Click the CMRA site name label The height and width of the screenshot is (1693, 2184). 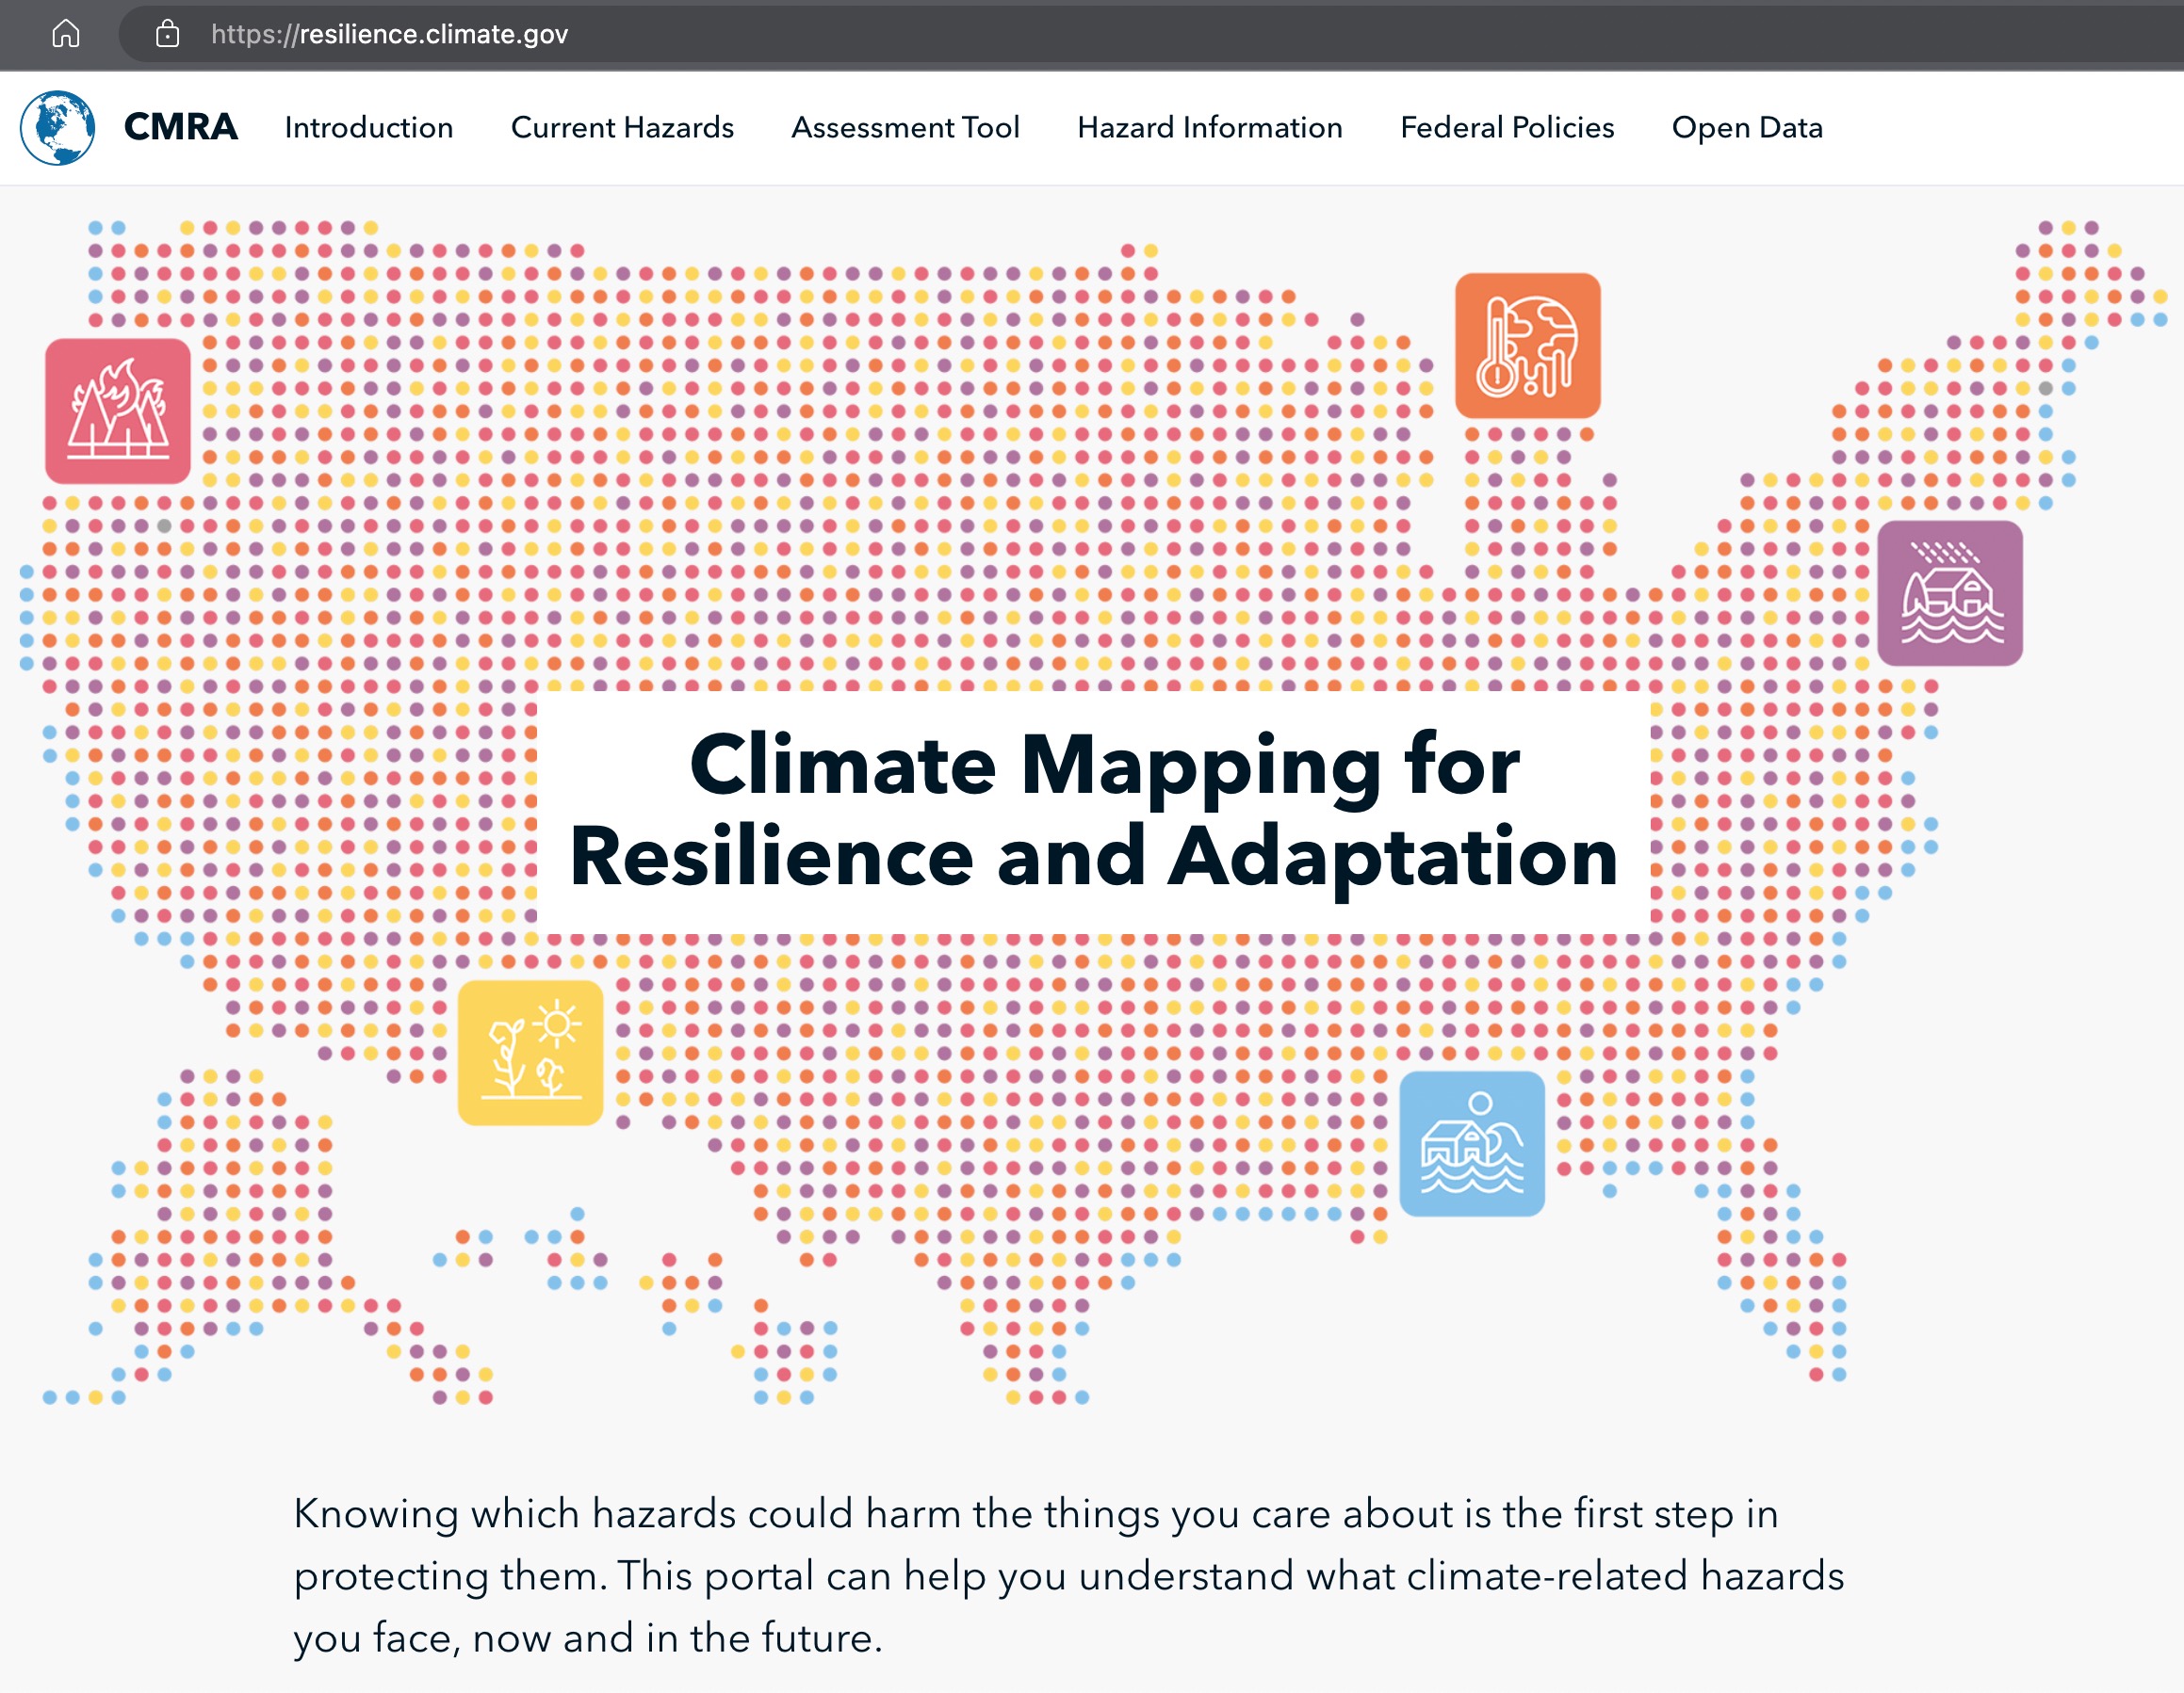pyautogui.click(x=181, y=127)
